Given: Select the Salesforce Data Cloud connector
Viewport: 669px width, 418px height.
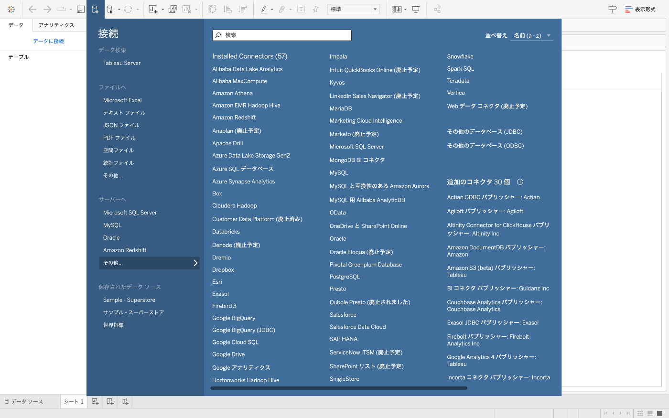Looking at the screenshot, I should click(357, 327).
